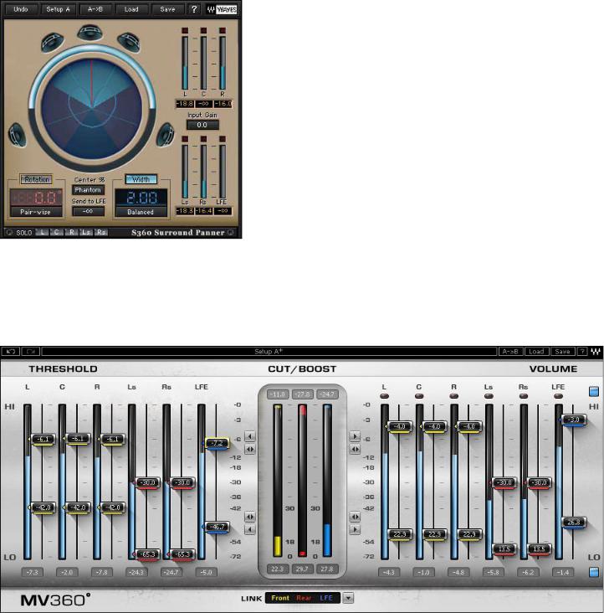Click the A->B copy button in S360 Panner
This screenshot has width=604, height=613.
pos(95,9)
